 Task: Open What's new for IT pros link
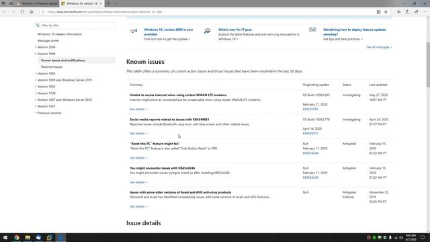coord(234,30)
